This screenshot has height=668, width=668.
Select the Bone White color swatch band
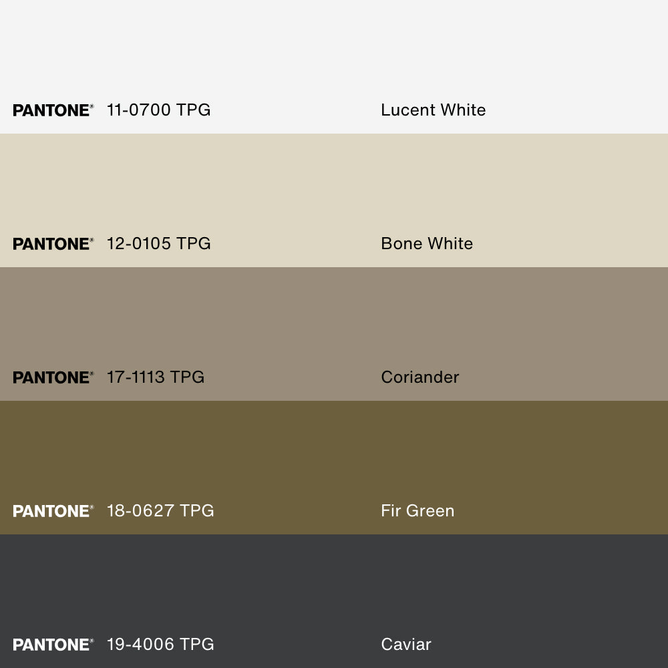tap(334, 187)
